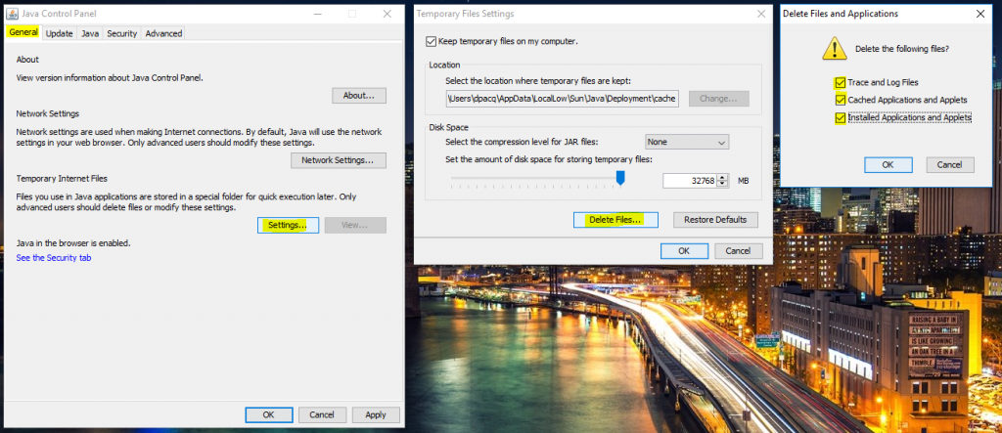Click 'Java in the browser is enabled.' text

point(73,243)
